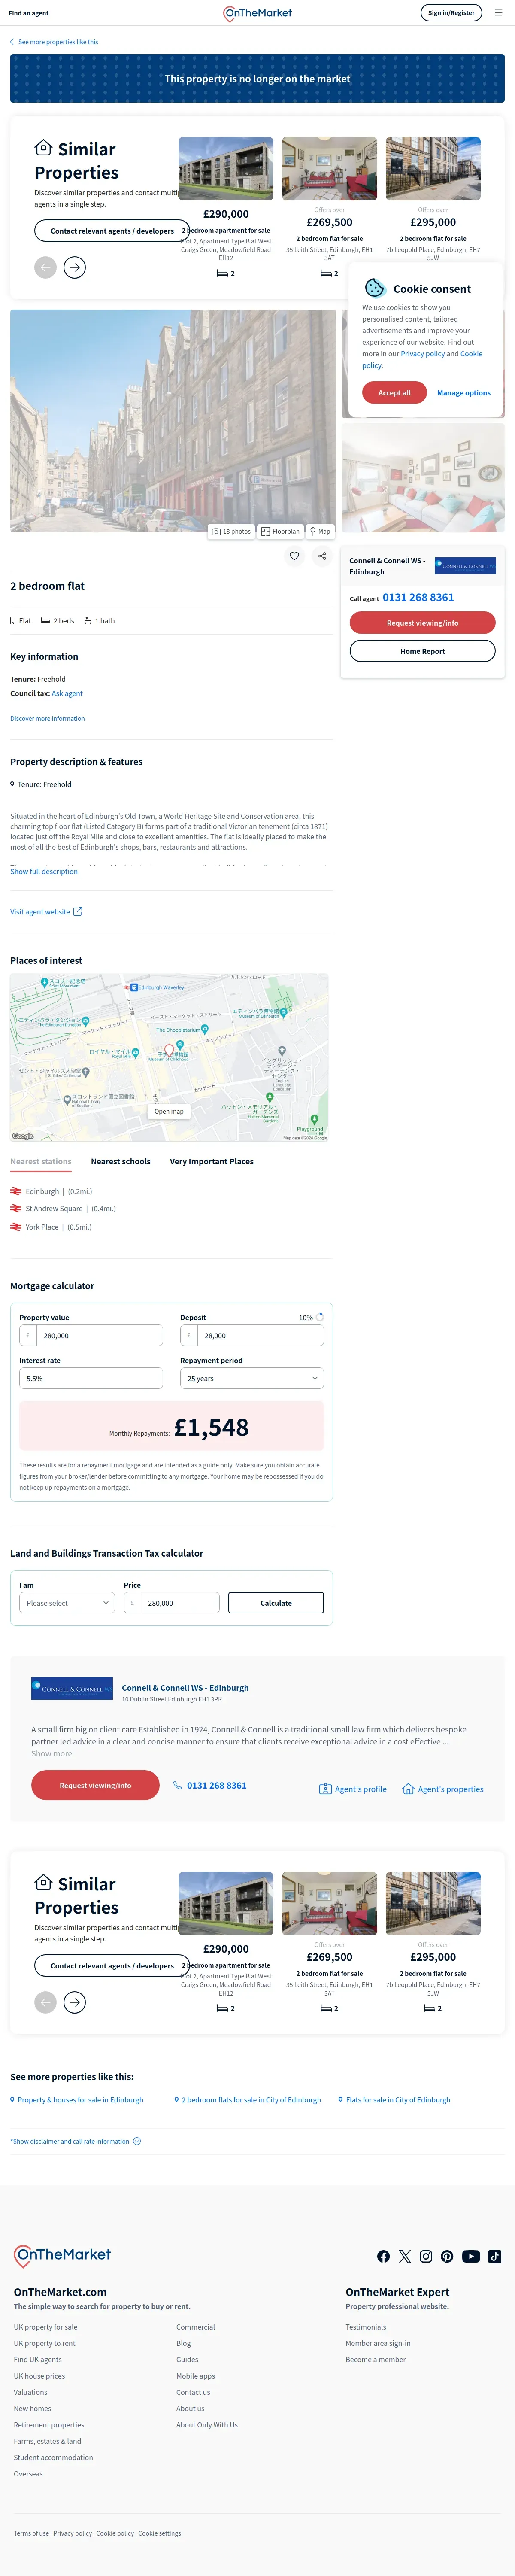
Task: Open OnTheMarket Facebook page icon
Action: pos(383,2256)
